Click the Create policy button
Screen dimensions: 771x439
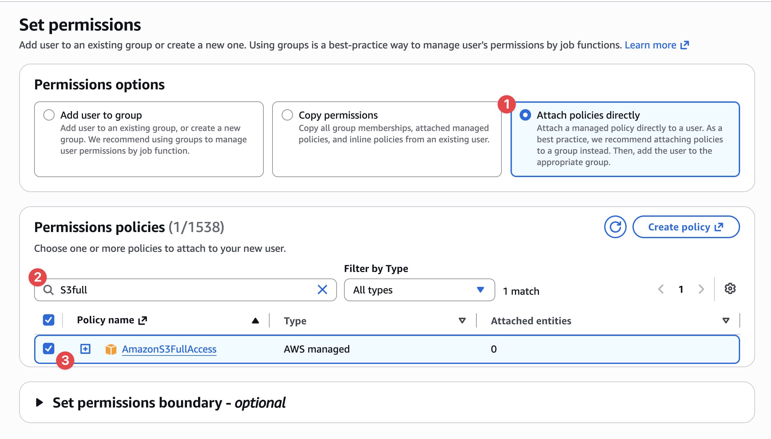(686, 227)
